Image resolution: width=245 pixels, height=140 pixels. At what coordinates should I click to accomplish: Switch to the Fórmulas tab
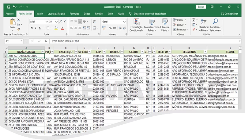[74, 14]
